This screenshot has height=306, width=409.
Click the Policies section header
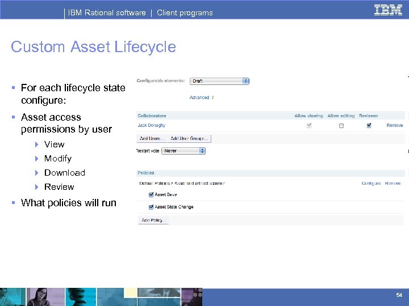(146, 173)
